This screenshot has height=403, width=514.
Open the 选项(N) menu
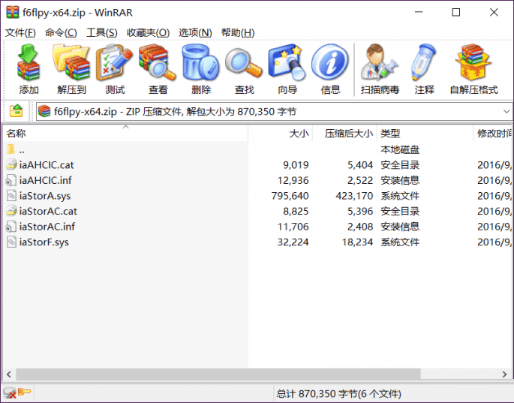pyautogui.click(x=195, y=32)
